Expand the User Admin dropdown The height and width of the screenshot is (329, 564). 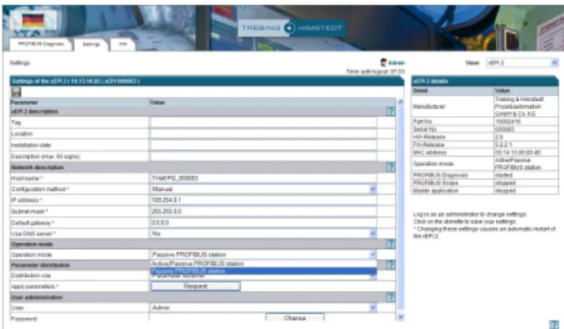point(373,308)
